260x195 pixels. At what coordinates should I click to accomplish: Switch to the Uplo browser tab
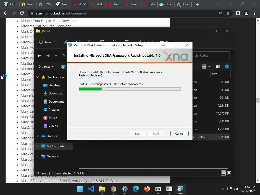coord(166,4)
